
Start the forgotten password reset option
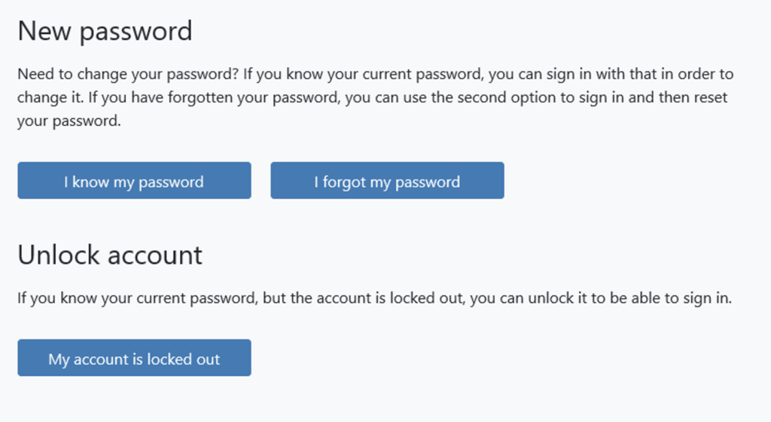tap(387, 181)
